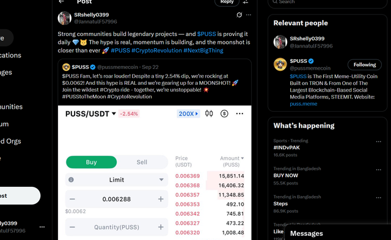
Task: Open the $PUSS cashtag in the bio text
Action: pyautogui.click(x=298, y=76)
